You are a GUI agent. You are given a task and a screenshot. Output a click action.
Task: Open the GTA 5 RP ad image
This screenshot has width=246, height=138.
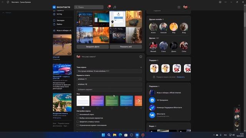(62, 45)
